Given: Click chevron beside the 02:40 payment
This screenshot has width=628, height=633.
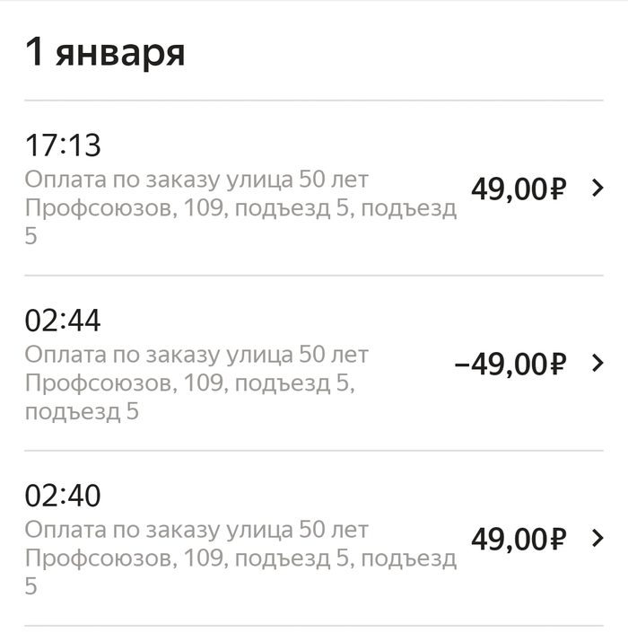Looking at the screenshot, I should tap(598, 539).
